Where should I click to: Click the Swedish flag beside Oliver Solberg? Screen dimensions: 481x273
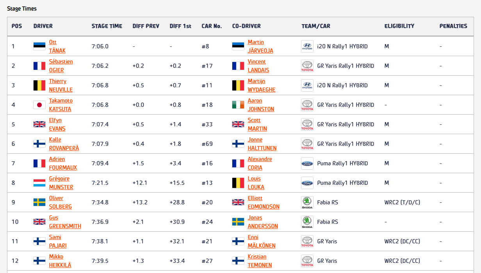(x=39, y=202)
